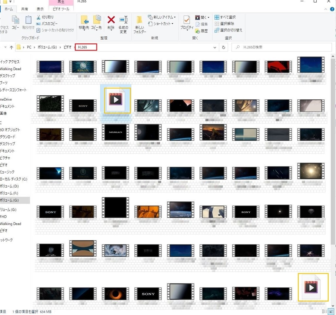Click the Up one level arrow
Screen dimensions: 336x315
click(11, 47)
